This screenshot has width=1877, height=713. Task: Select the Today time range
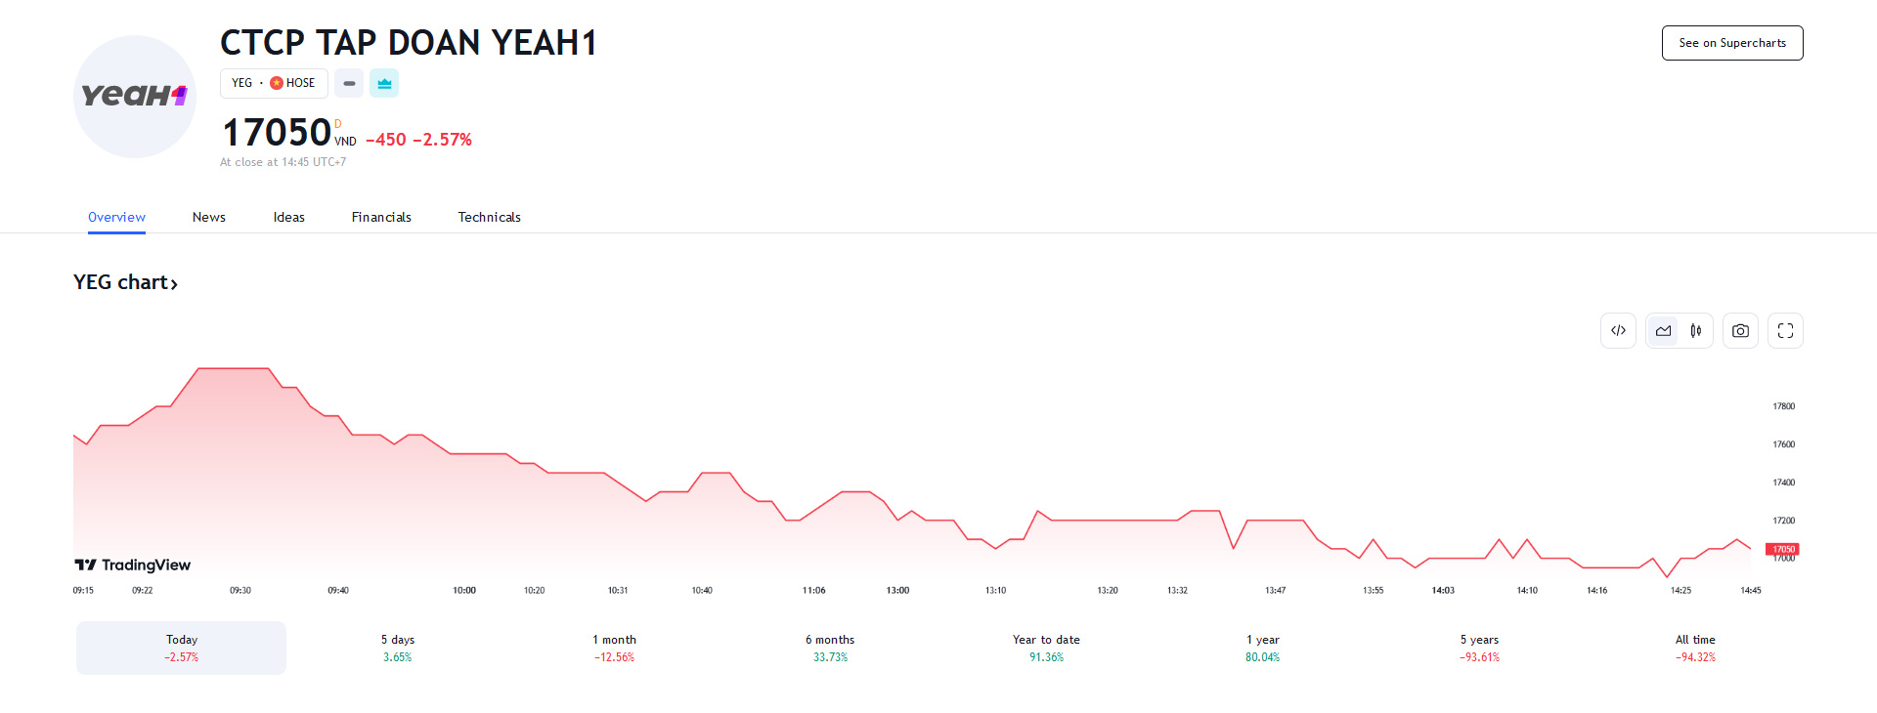pos(182,648)
